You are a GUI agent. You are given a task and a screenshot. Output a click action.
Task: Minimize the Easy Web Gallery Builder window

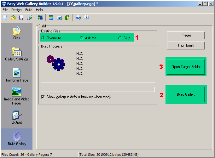(x=200, y=4)
